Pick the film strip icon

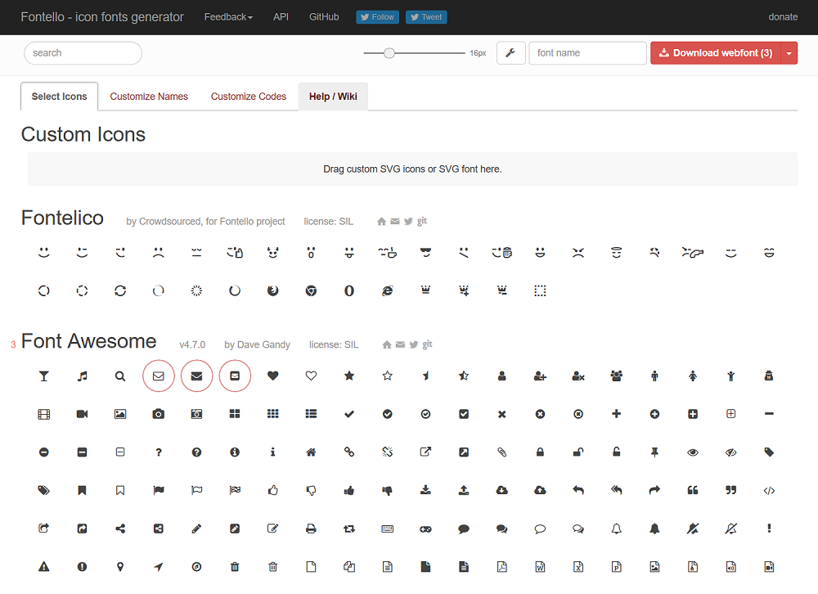click(x=44, y=414)
